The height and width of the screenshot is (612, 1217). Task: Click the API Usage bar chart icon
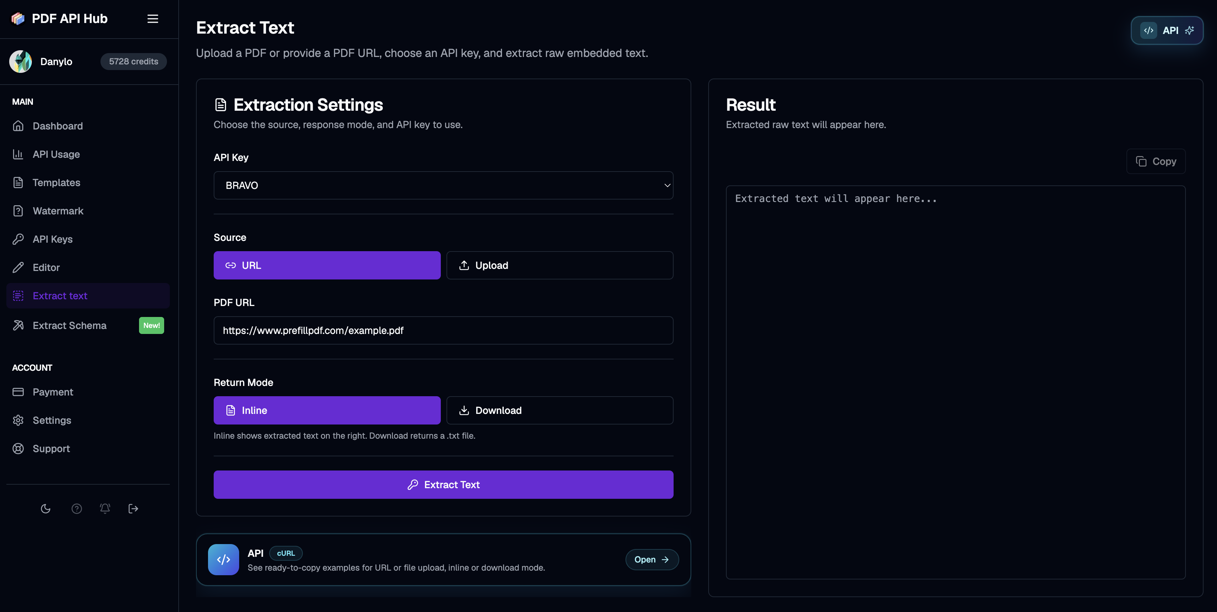[x=18, y=154]
